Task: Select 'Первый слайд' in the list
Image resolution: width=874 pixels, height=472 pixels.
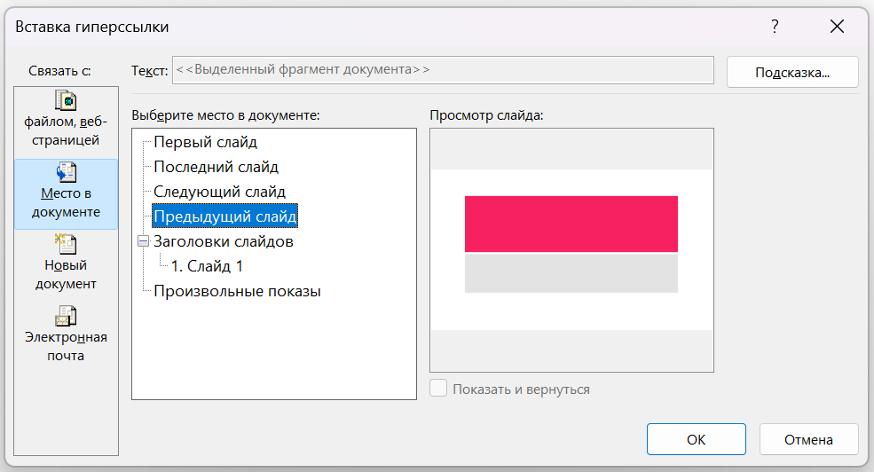Action: coord(205,142)
